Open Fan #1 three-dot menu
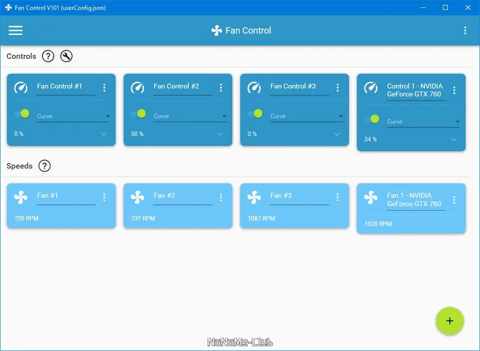480x351 pixels. (x=104, y=197)
